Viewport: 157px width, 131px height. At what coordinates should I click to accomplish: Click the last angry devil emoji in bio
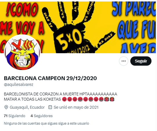tap(113, 100)
